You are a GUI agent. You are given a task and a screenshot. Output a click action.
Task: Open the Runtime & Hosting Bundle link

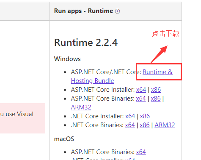point(157,72)
